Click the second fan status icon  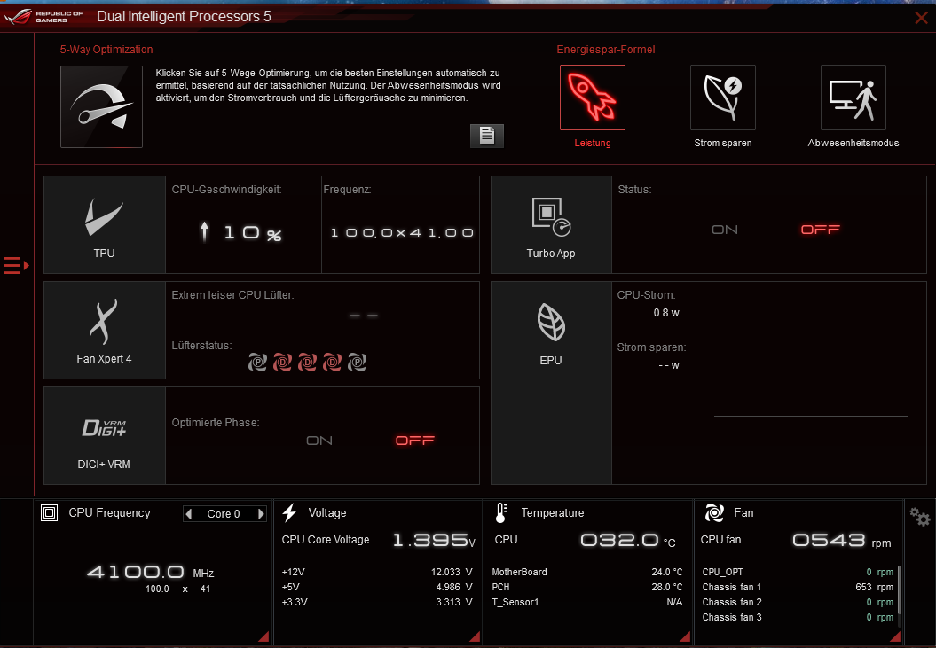[282, 362]
